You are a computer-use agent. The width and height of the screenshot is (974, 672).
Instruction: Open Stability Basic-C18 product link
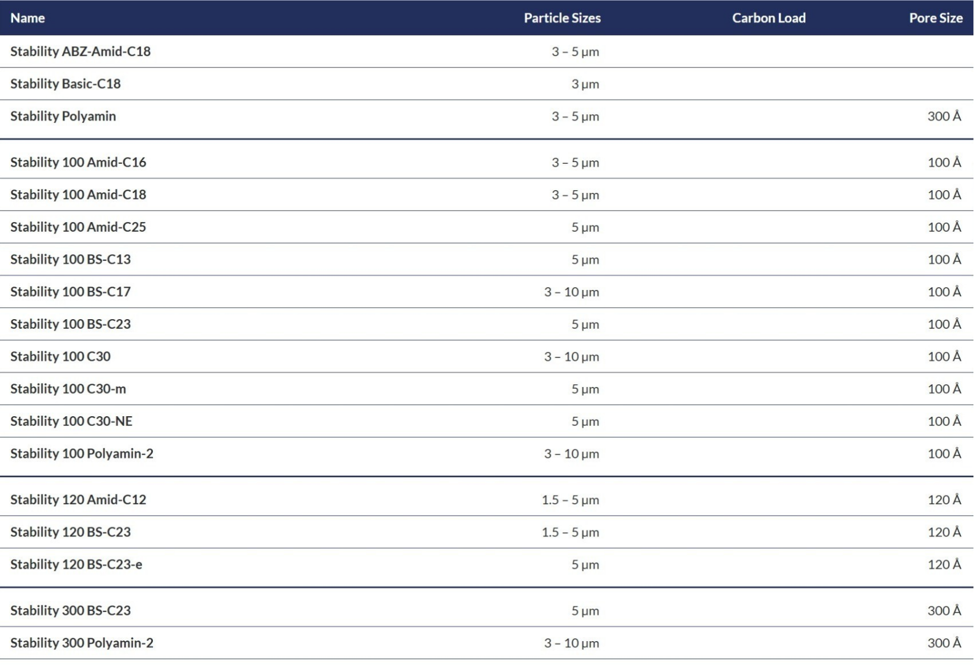click(x=66, y=84)
